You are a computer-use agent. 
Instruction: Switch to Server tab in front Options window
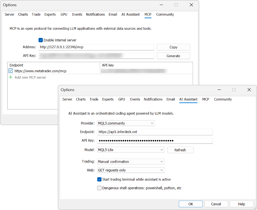tap(67, 99)
